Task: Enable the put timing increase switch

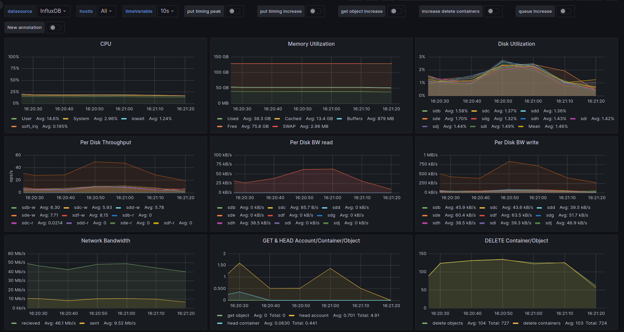Action: click(315, 11)
